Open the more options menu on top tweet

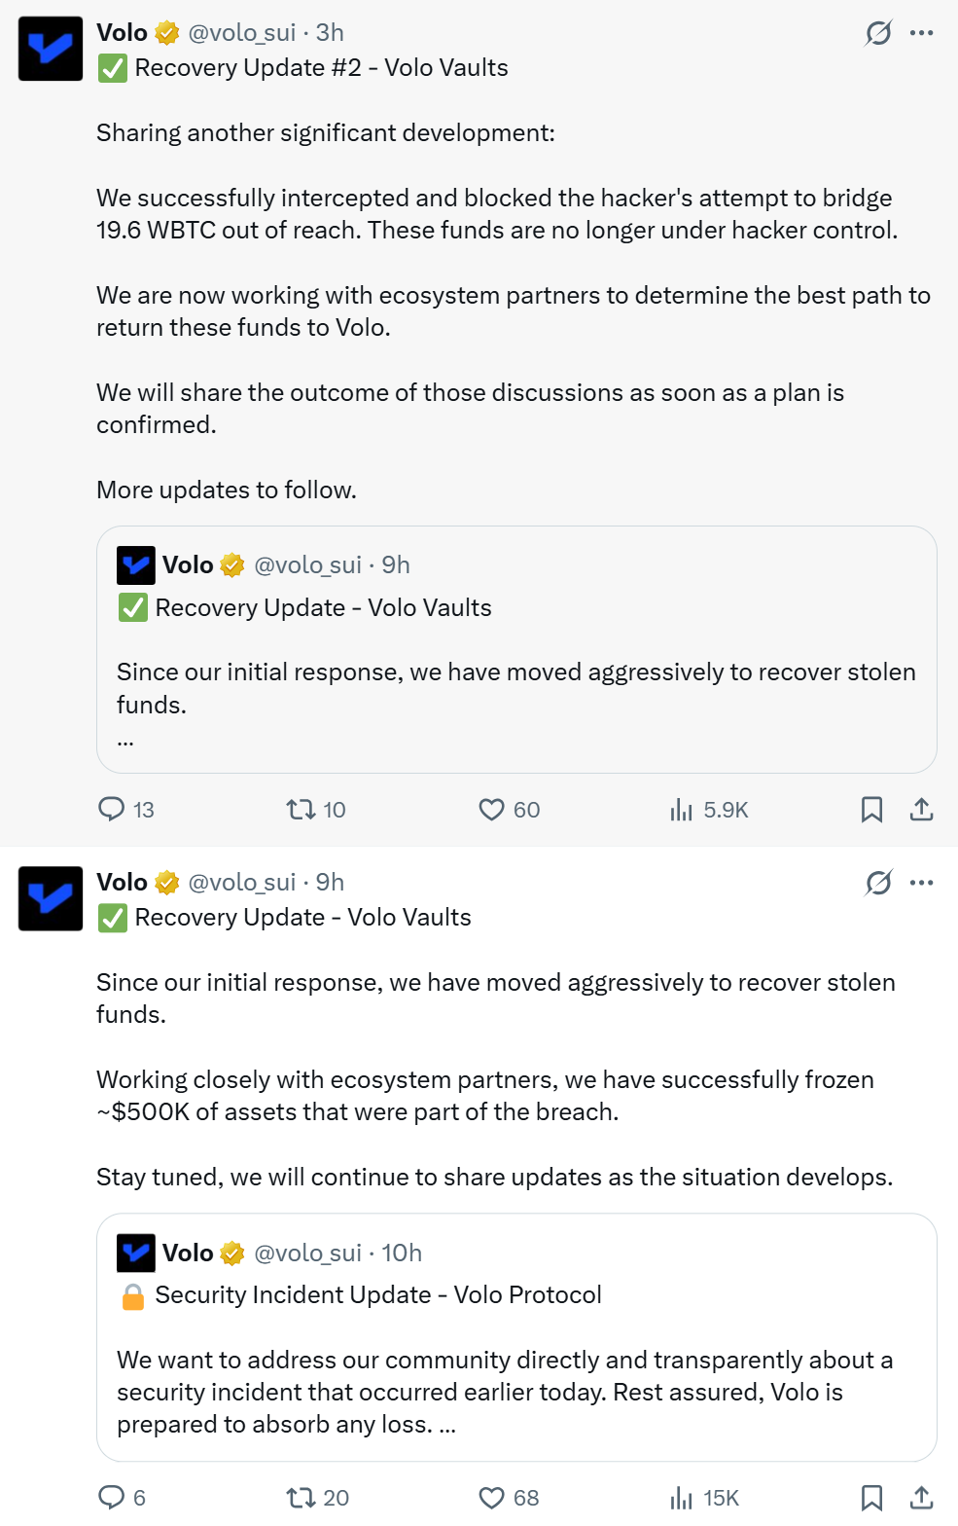pyautogui.click(x=920, y=33)
